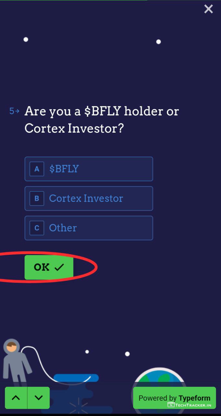221x416 pixels.
Task: Pick the Other answer option
Action: click(x=88, y=228)
